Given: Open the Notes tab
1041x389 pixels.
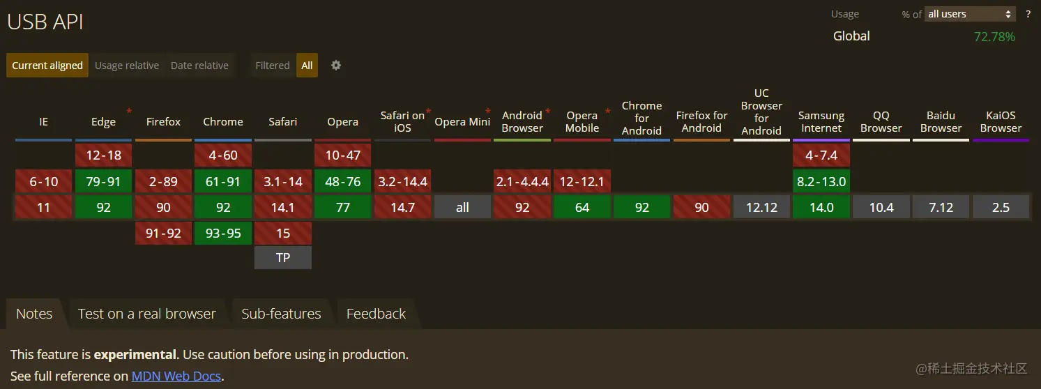Looking at the screenshot, I should pyautogui.click(x=34, y=314).
